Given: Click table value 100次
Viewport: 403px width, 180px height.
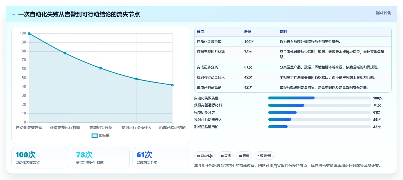Looking at the screenshot, I should tap(249, 42).
